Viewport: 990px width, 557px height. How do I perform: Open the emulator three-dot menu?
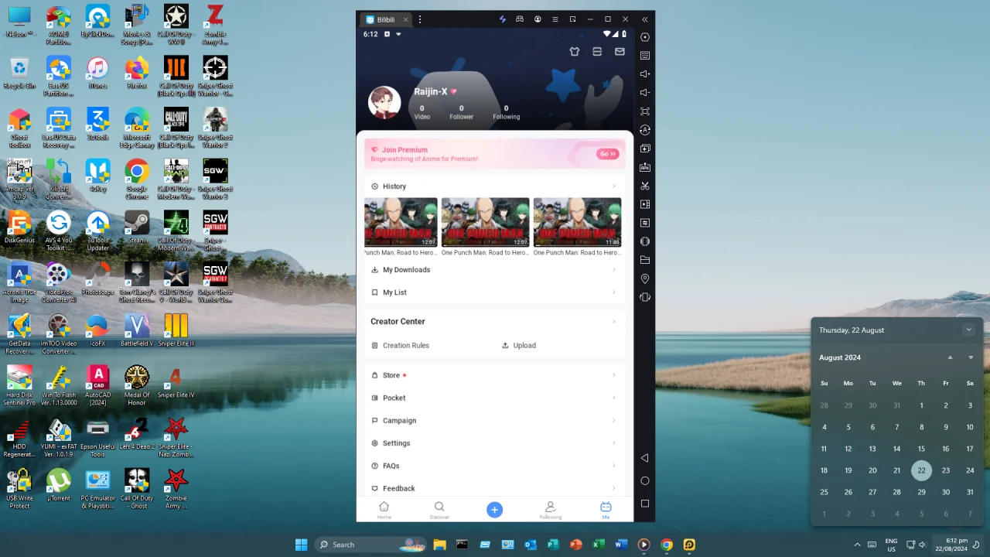point(420,19)
